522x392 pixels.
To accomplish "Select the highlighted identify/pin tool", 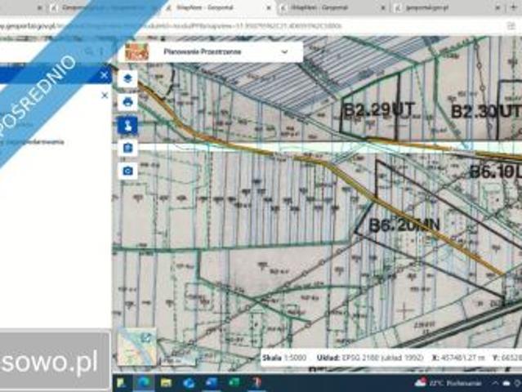I will coord(127,125).
